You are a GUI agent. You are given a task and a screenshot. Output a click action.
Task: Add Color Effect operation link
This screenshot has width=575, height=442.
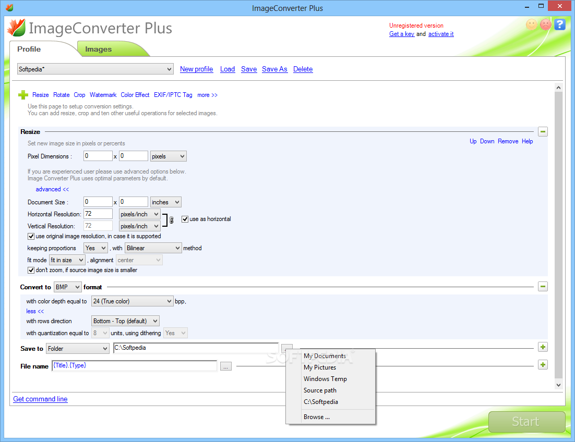pyautogui.click(x=135, y=95)
